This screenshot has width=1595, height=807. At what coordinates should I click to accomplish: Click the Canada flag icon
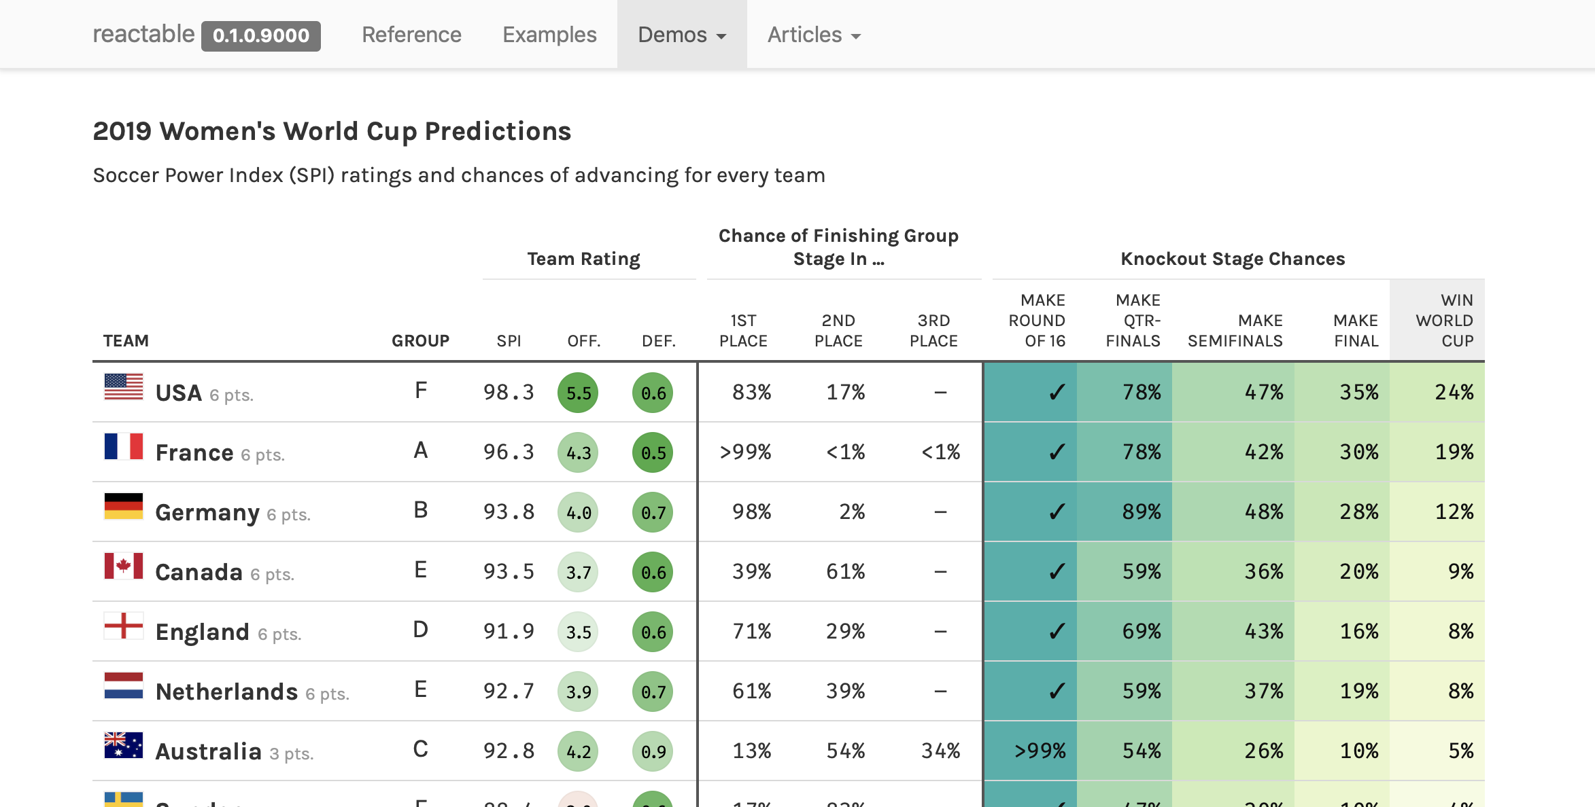click(x=124, y=566)
